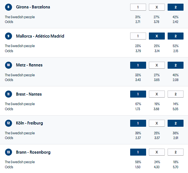The height and width of the screenshot is (173, 188).
Task: Select home win for Mallorca - Atlético Madrid
Action: click(x=138, y=36)
